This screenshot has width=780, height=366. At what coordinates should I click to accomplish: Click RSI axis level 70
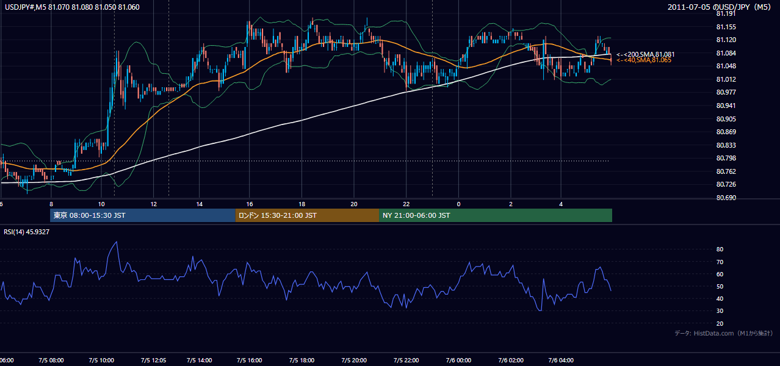tap(720, 262)
